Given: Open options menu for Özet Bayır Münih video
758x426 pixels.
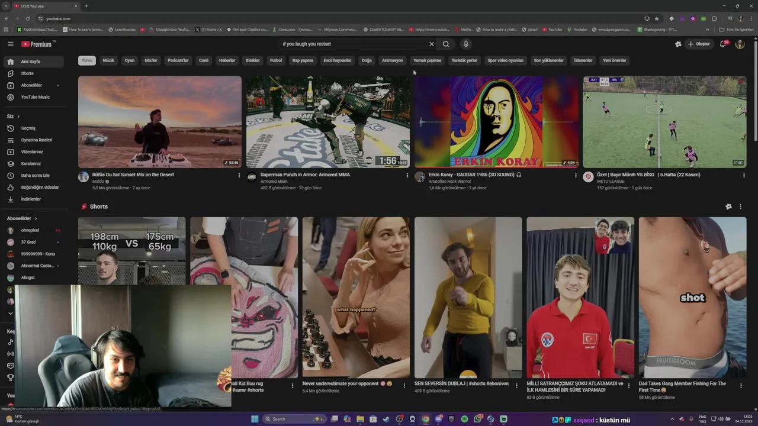Looking at the screenshot, I should pyautogui.click(x=744, y=175).
